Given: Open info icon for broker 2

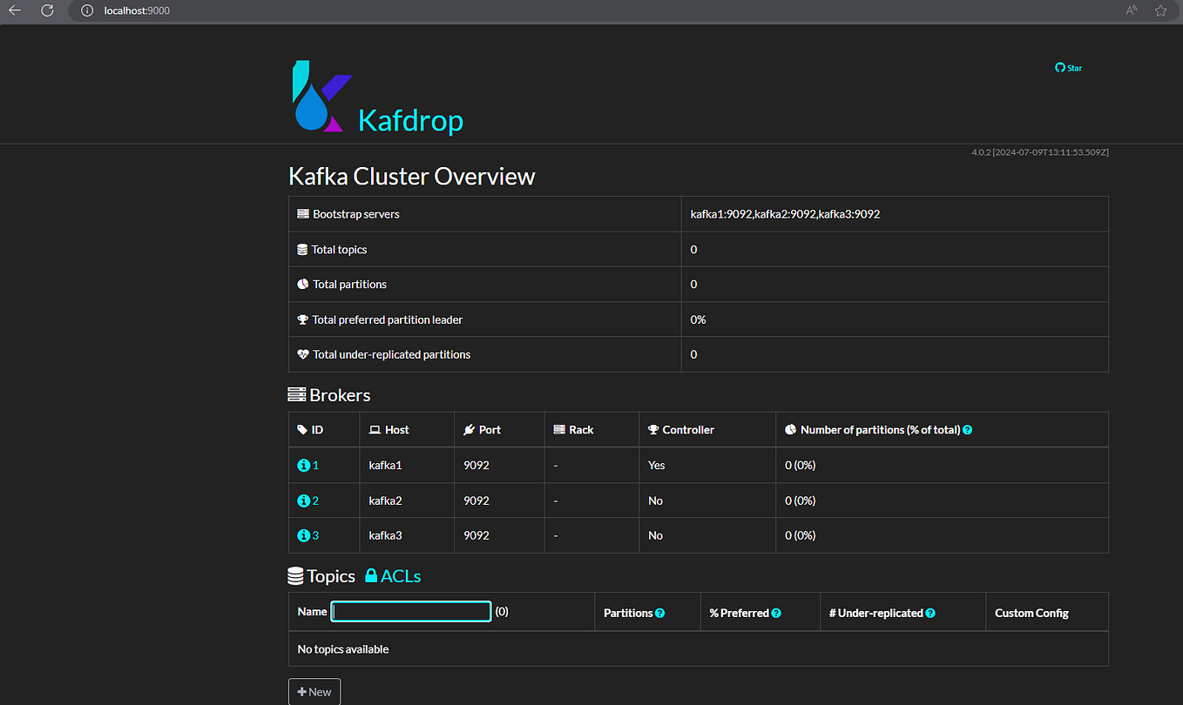Looking at the screenshot, I should 303,501.
